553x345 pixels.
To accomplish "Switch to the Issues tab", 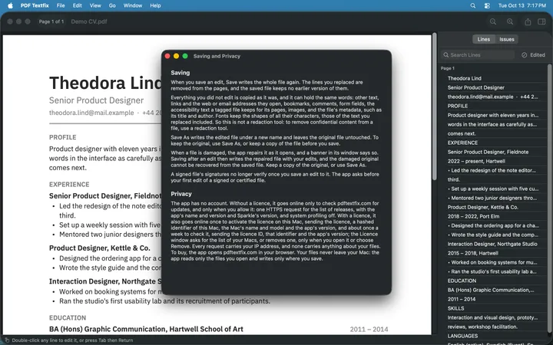I will tap(507, 39).
